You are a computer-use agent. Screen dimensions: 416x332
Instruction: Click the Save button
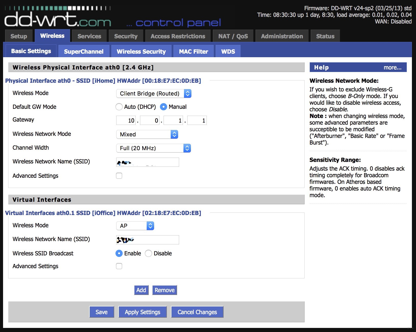point(101,312)
